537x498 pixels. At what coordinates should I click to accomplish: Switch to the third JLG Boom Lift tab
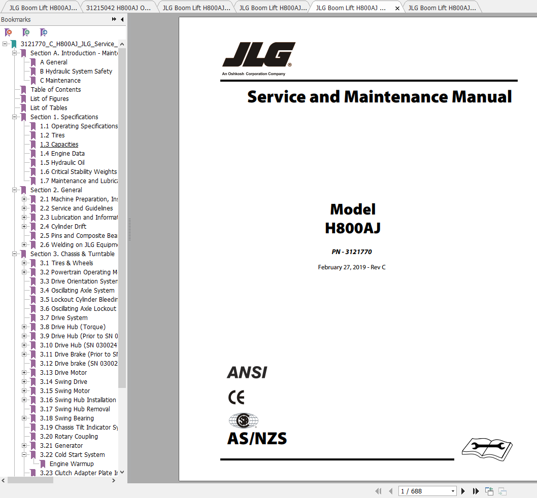point(196,8)
